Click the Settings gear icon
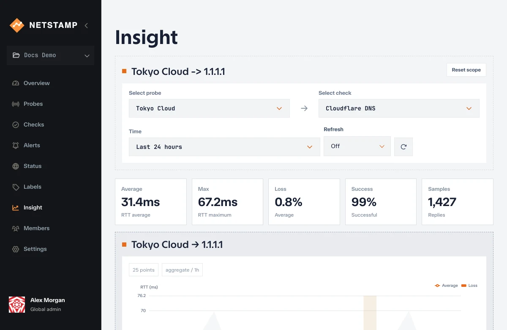Image resolution: width=507 pixels, height=330 pixels. tap(16, 249)
